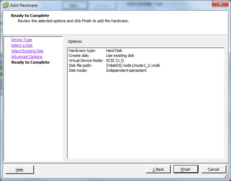This screenshot has width=231, height=181.
Task: Select the Hardware type label in options
Action: tap(82, 51)
